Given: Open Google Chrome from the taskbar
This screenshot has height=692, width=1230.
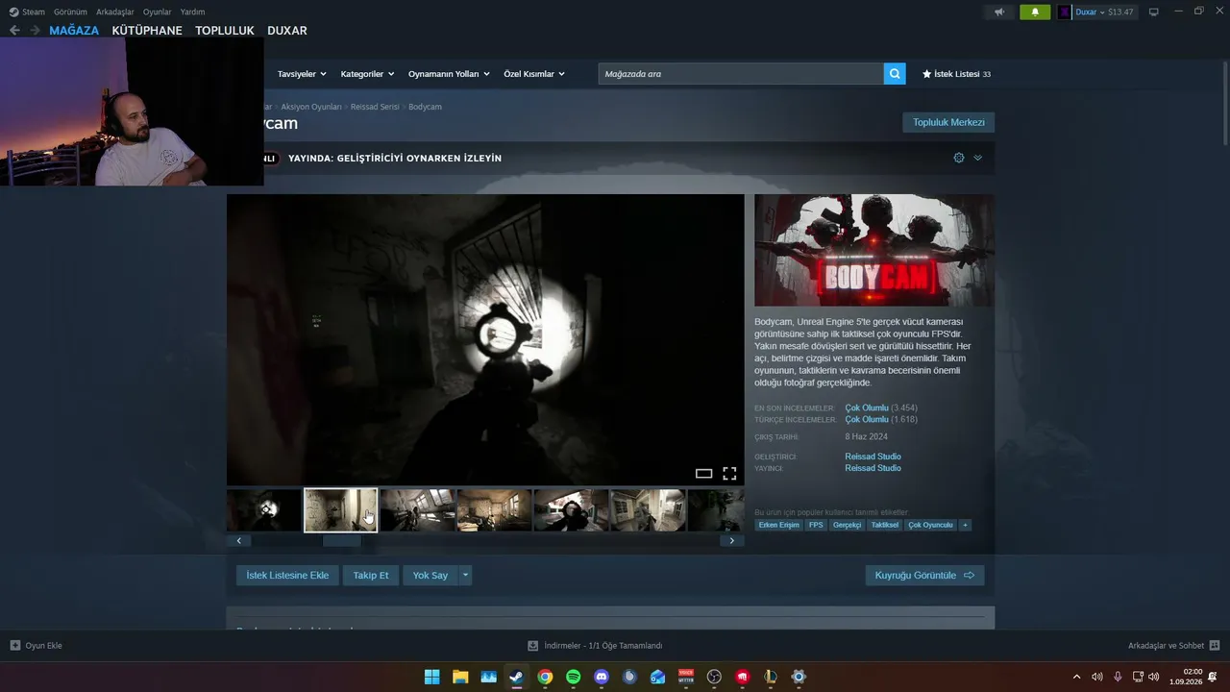Looking at the screenshot, I should [x=545, y=677].
